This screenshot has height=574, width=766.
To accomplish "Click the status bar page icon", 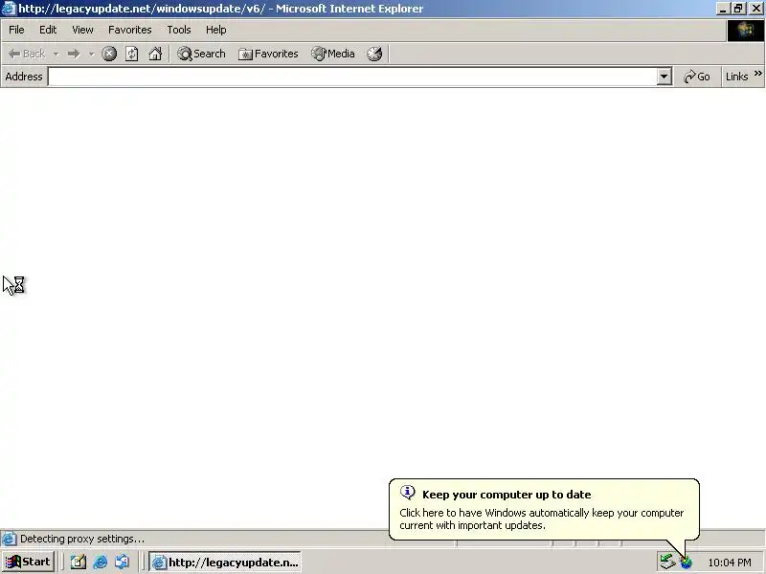I will coord(9,539).
